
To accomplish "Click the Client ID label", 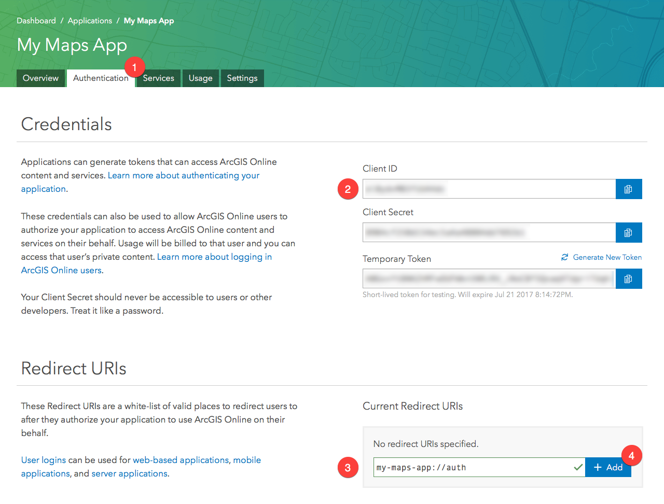I will (x=380, y=169).
